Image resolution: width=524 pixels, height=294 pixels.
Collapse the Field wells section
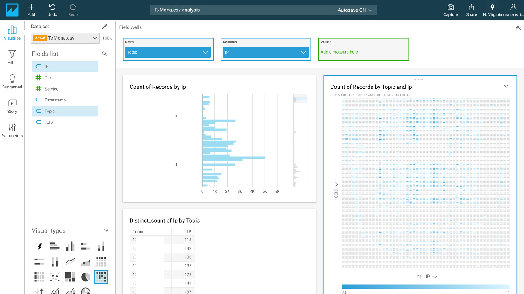[518, 27]
